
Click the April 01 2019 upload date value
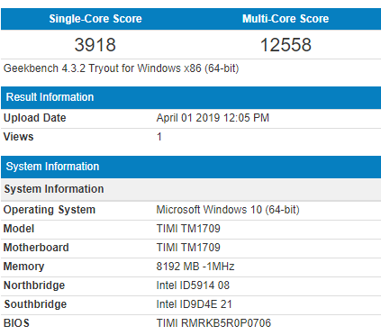coord(213,118)
